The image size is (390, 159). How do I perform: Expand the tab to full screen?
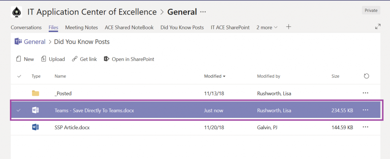click(x=378, y=27)
